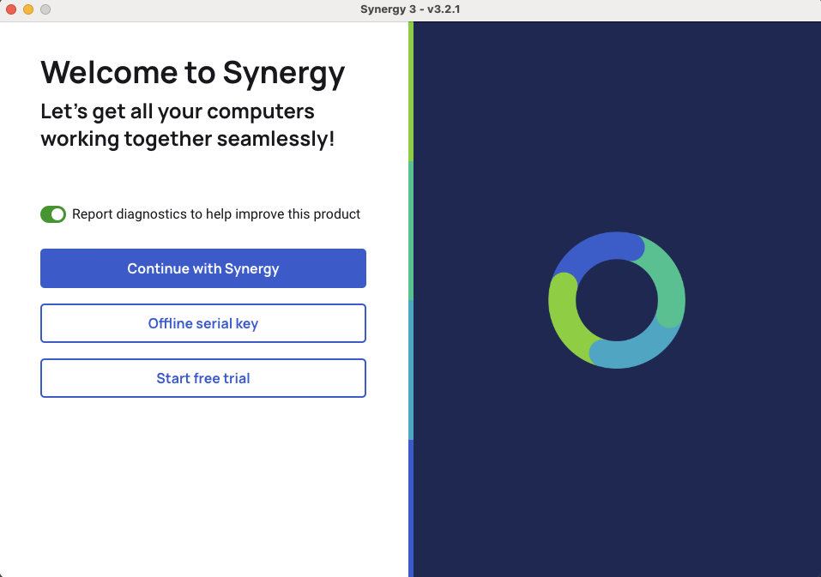Click the "Welcome to Synergy" heading
821x577 pixels.
(x=192, y=73)
